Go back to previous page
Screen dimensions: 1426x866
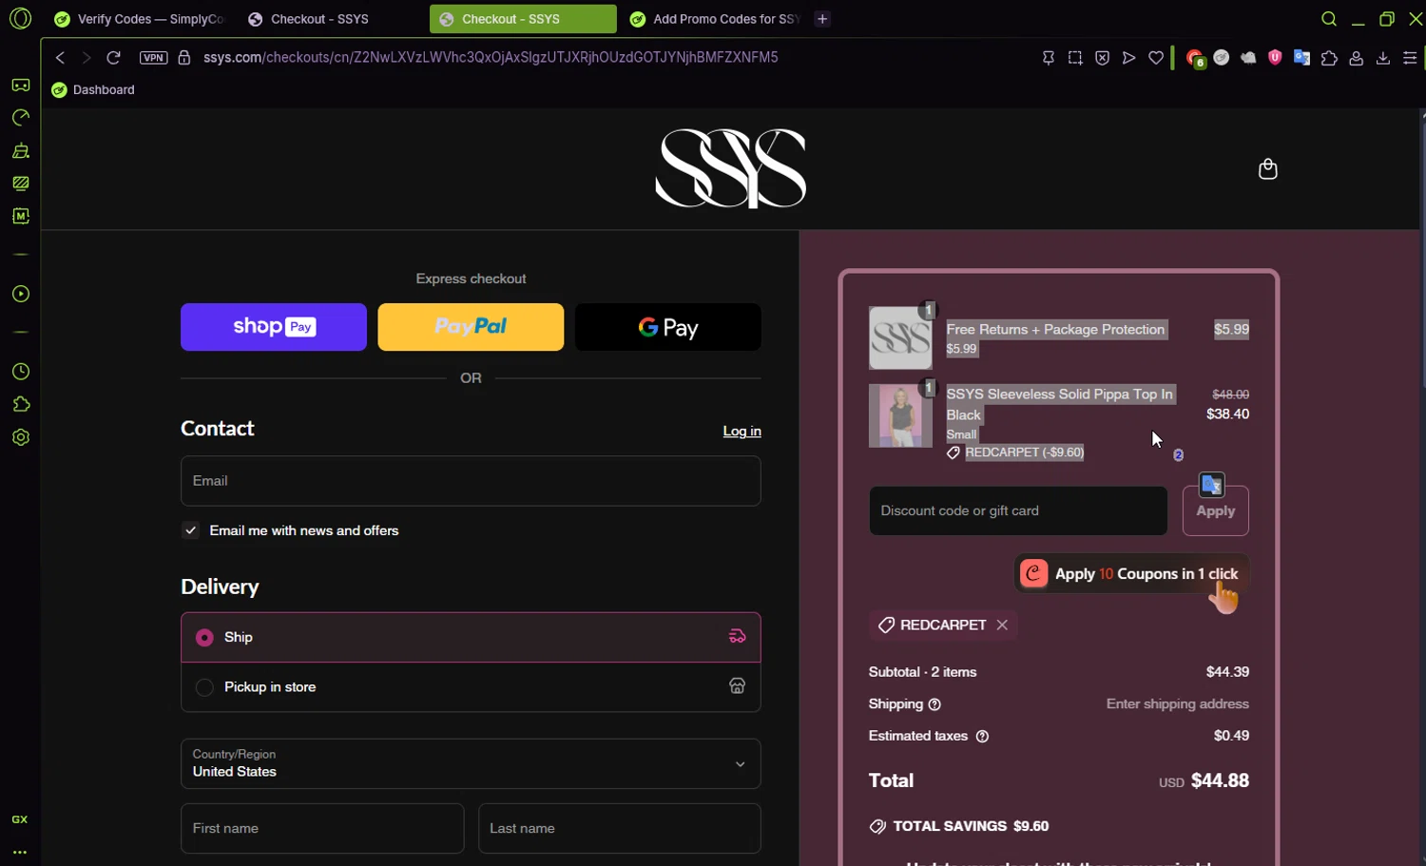coord(60,58)
